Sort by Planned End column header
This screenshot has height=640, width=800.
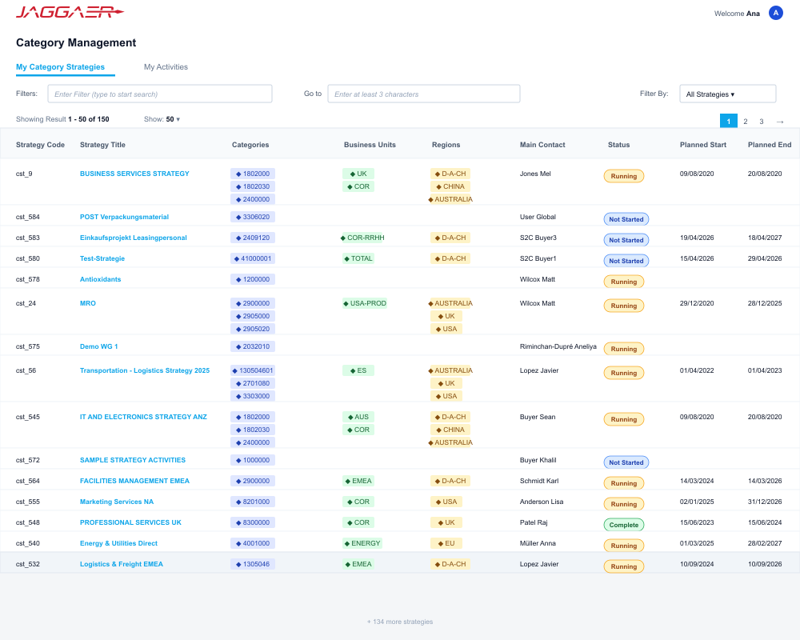770,145
